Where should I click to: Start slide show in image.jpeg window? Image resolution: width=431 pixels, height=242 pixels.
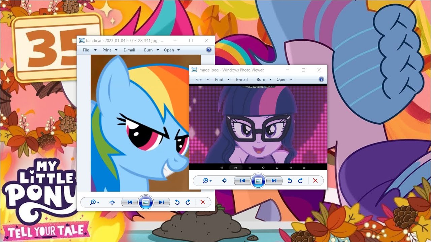(258, 181)
